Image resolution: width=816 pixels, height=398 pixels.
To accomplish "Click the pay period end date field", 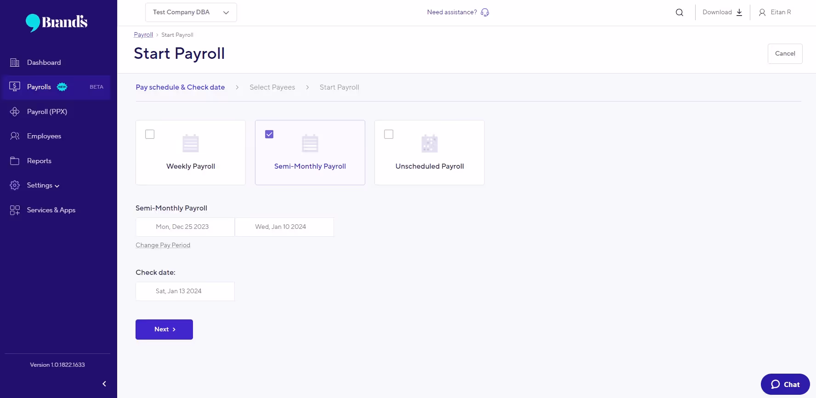I will pos(284,227).
